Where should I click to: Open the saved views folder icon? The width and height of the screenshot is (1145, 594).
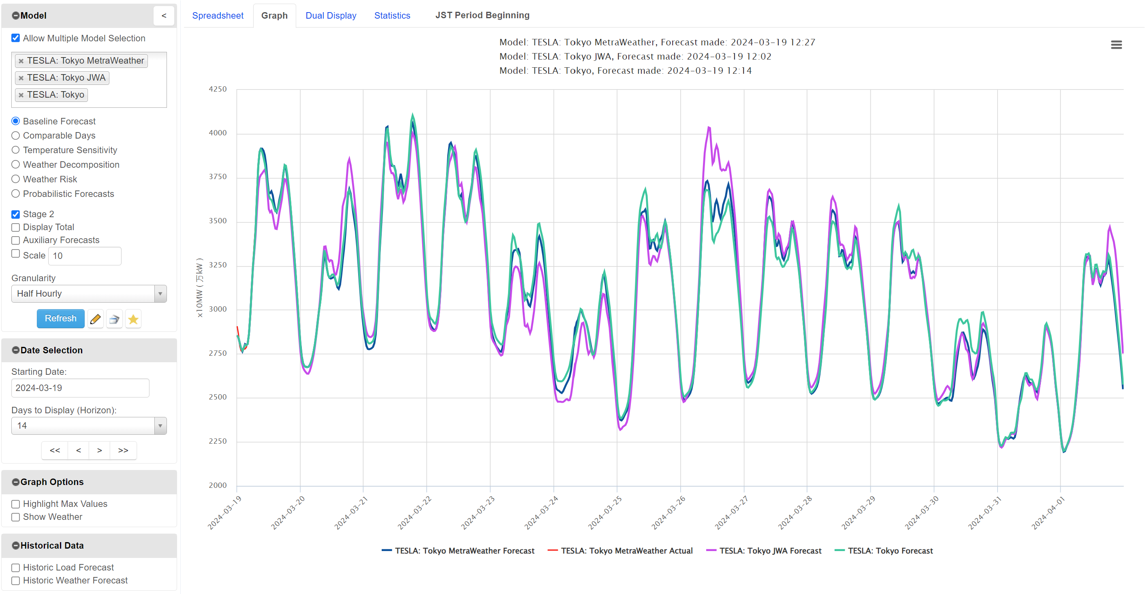click(114, 318)
